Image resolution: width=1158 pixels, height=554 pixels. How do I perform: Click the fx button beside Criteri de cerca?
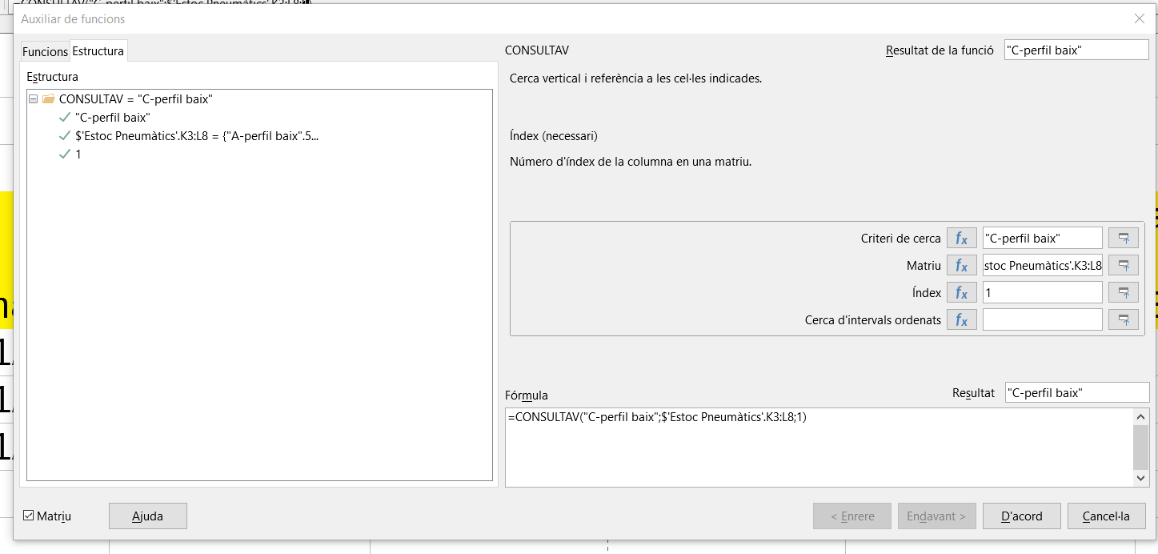961,238
